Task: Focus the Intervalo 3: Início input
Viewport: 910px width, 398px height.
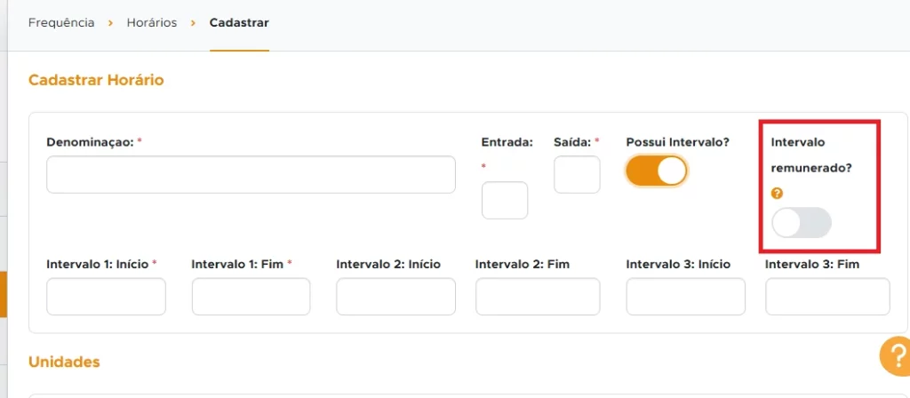Action: point(685,297)
